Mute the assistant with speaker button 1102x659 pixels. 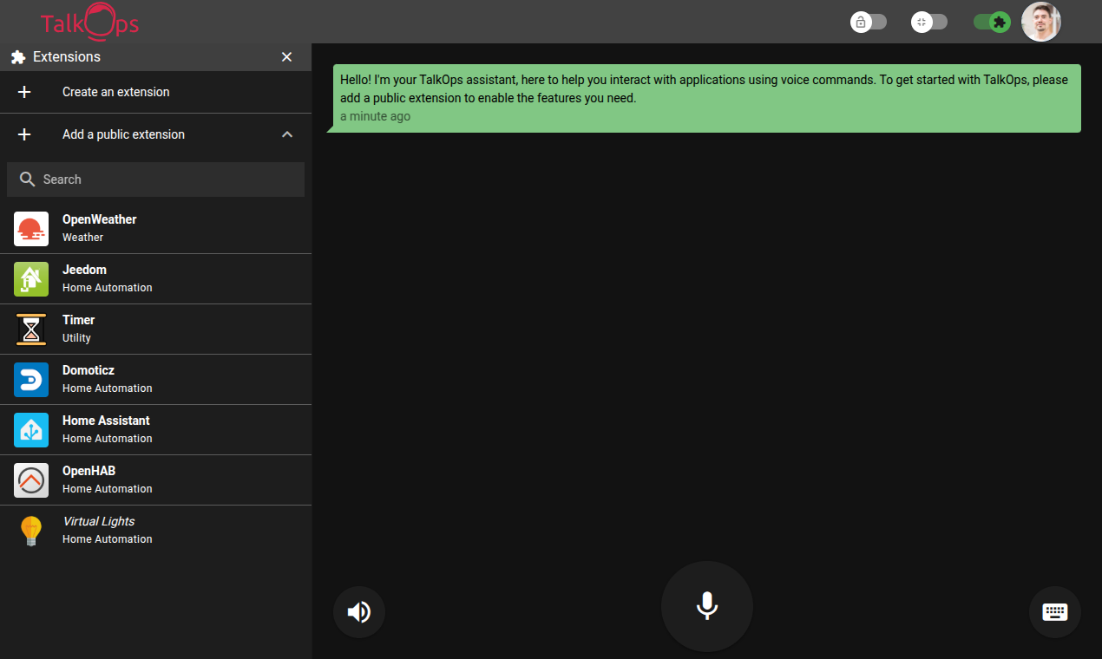[x=359, y=612]
